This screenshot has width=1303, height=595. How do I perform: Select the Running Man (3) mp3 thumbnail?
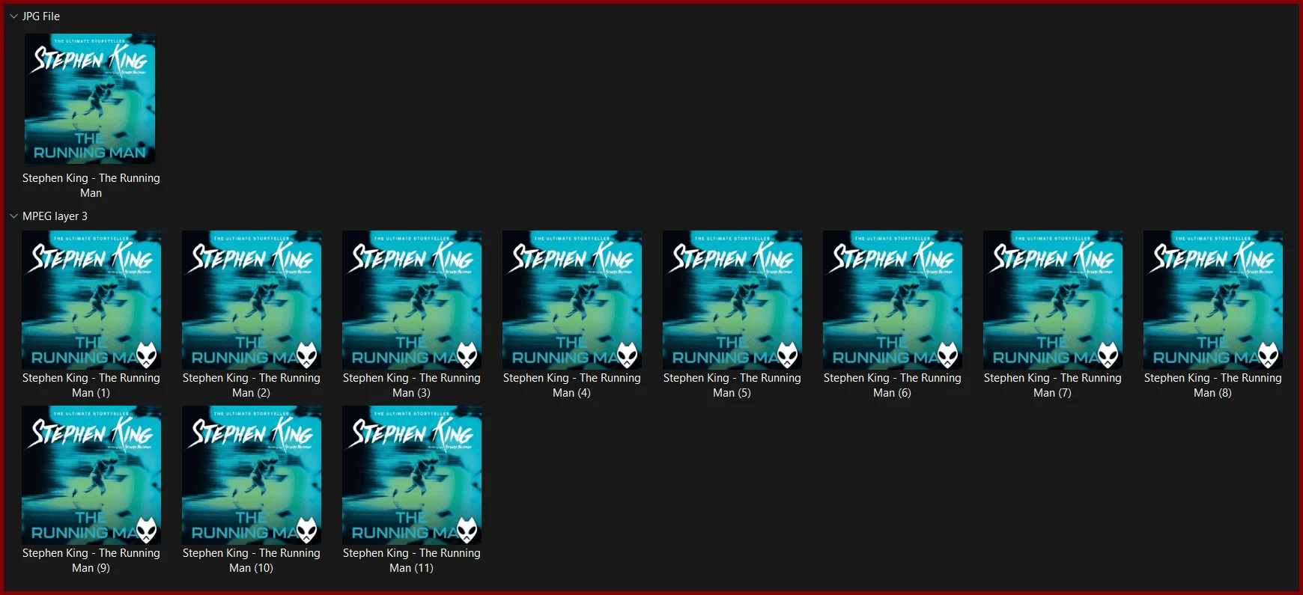(x=412, y=300)
